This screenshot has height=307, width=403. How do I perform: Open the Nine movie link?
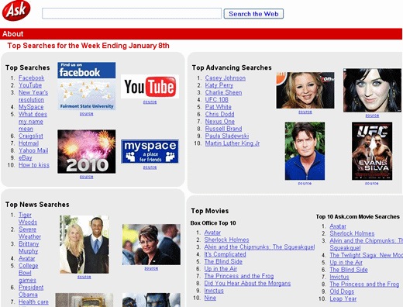pos(210,298)
